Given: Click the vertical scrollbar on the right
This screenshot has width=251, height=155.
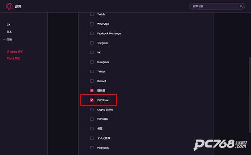Looking at the screenshot, I should coord(250,95).
